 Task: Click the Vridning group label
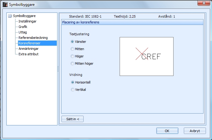click(x=76, y=75)
